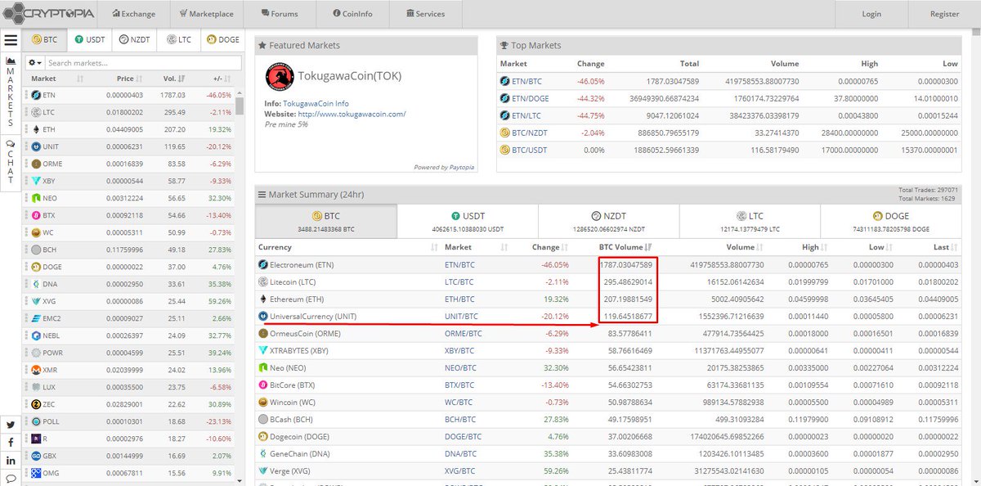
Task: Select NZDT tab in Market Summary
Action: 608,221
